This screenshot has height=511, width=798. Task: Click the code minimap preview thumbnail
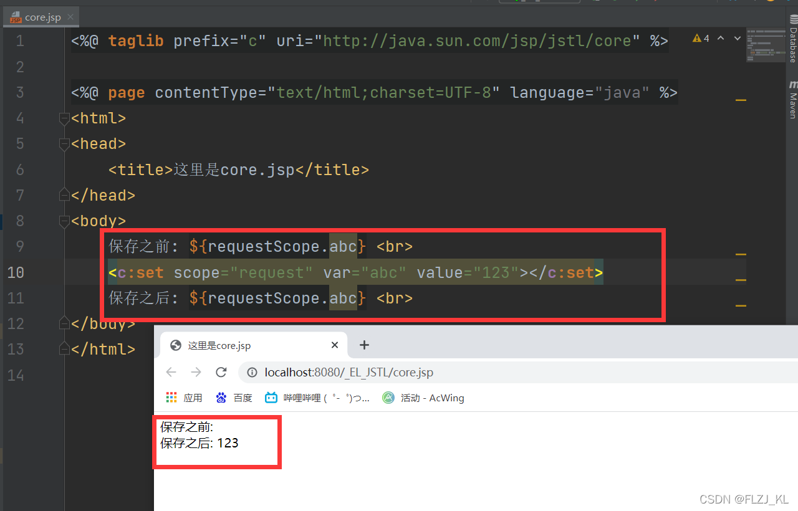pos(766,45)
